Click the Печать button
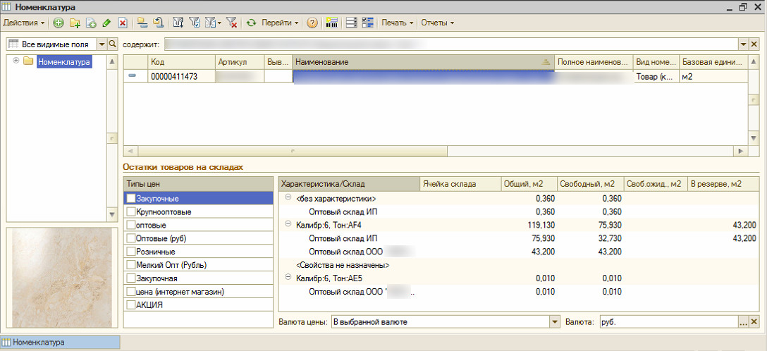This screenshot has height=351, width=767. (x=398, y=23)
